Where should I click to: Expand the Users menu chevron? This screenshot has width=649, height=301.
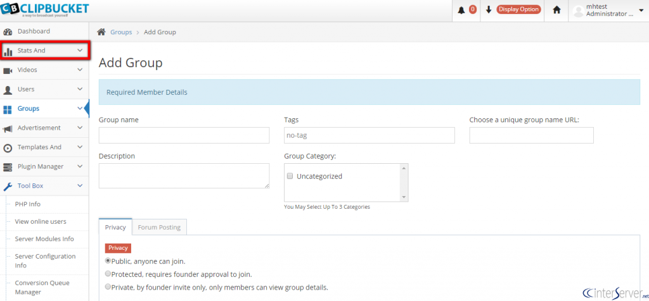(x=80, y=89)
